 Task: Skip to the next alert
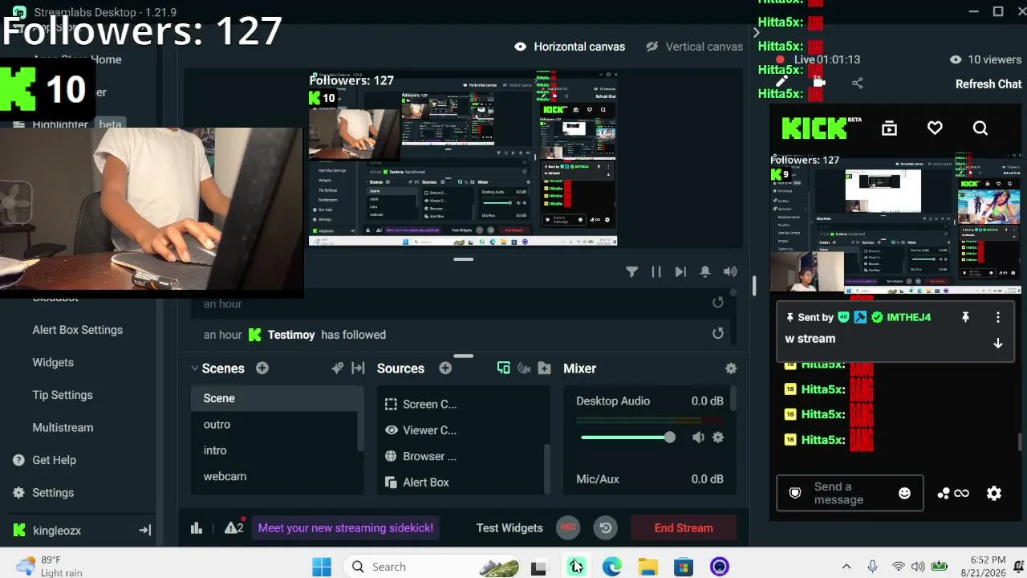[x=680, y=272]
